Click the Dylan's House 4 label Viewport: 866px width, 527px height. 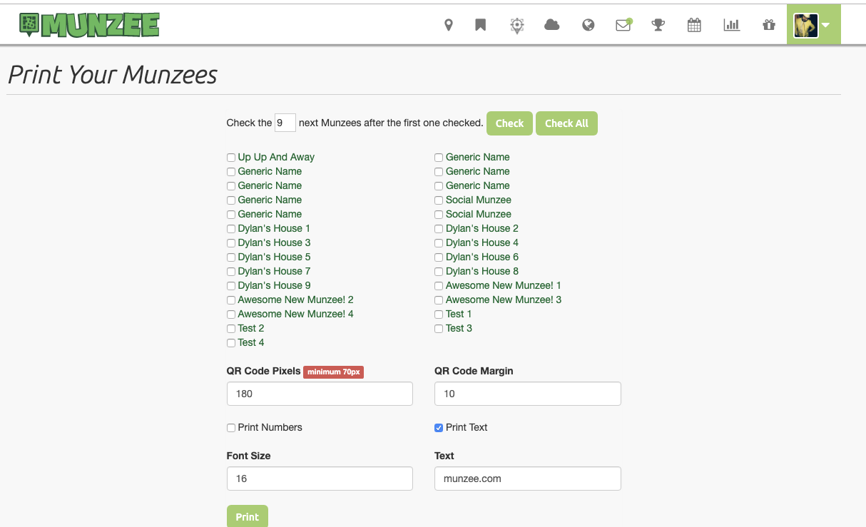tap(482, 242)
